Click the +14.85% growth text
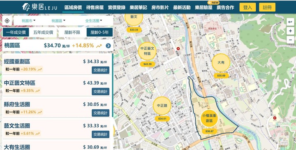296x150 pixels. pos(83,46)
